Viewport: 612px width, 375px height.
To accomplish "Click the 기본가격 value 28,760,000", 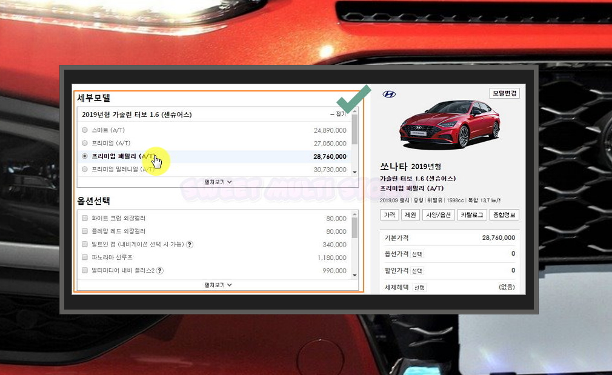I will (499, 237).
